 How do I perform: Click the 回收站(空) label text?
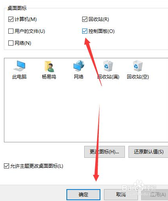coord(138,77)
